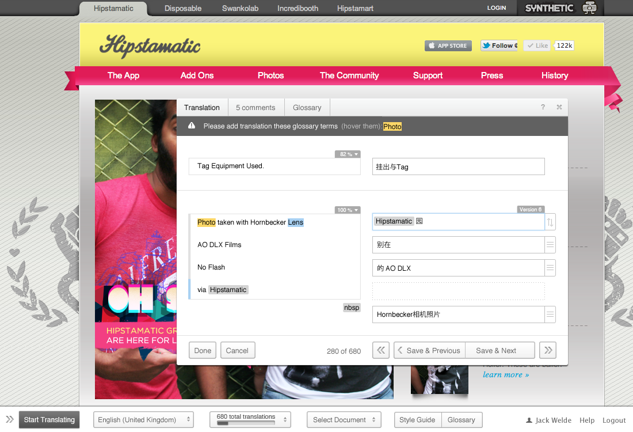Expand the sidebar double-chevron icon
The width and height of the screenshot is (633, 432).
pyautogui.click(x=9, y=419)
